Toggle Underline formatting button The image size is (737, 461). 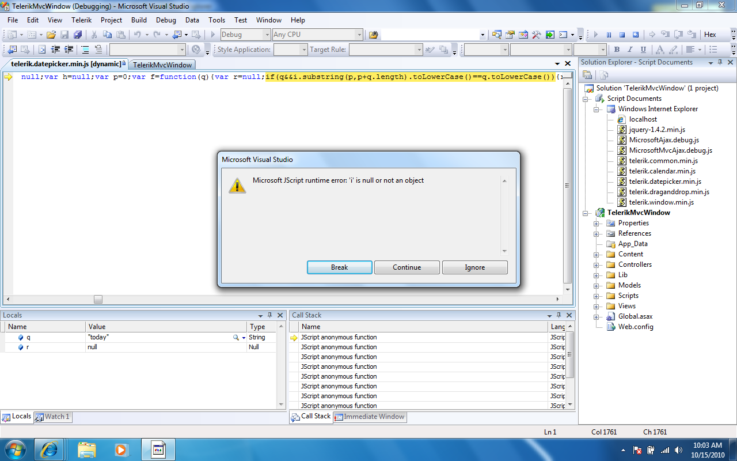[x=643, y=50]
